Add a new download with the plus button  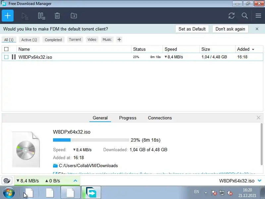8,16
